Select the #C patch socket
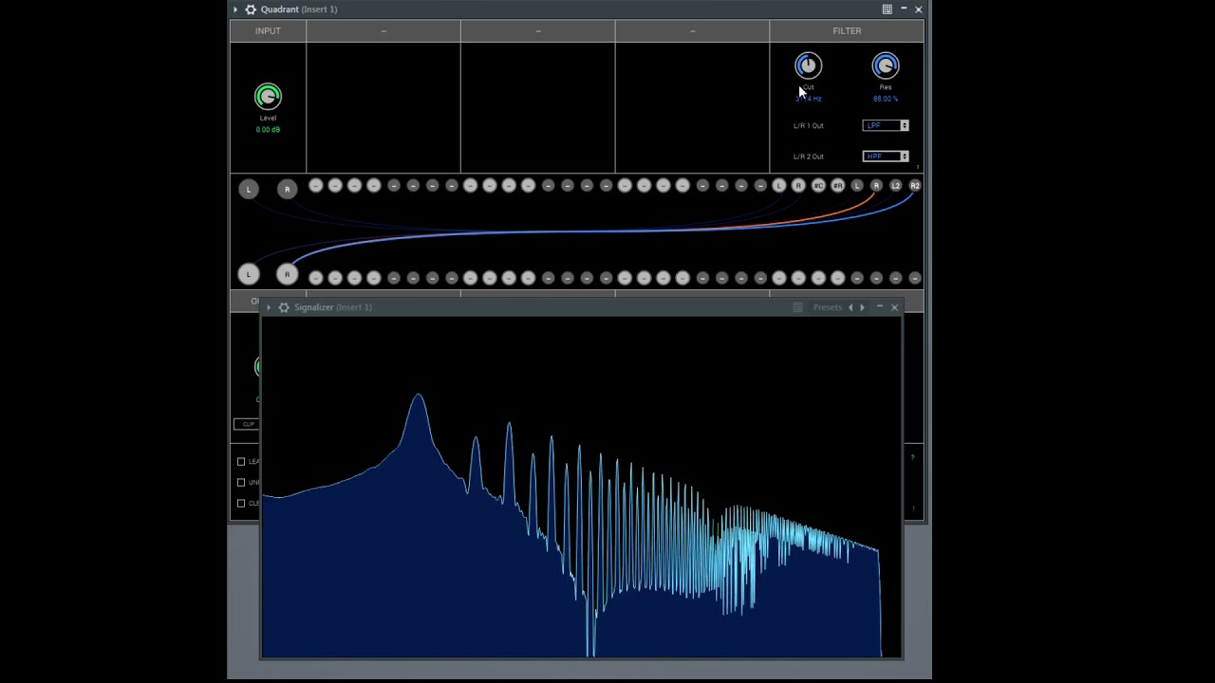Screen dimensions: 1215x683 (818, 186)
